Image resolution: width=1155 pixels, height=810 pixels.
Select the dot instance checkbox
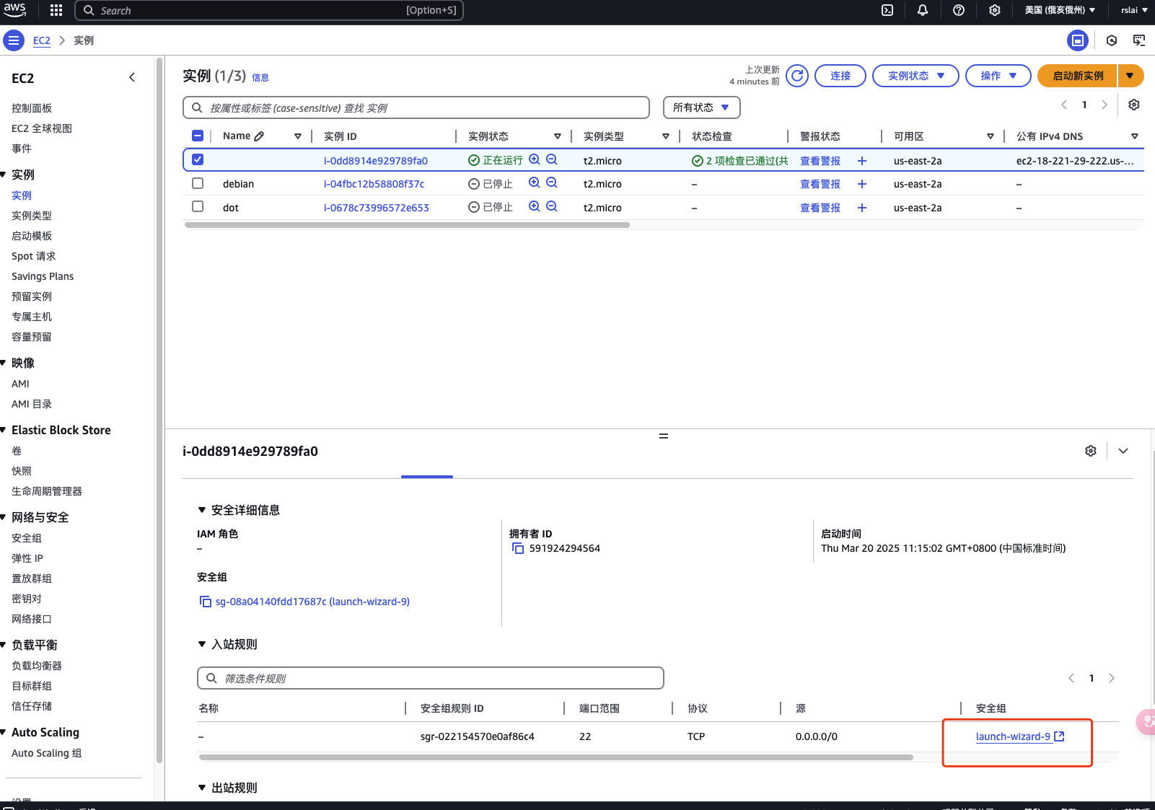pos(198,206)
